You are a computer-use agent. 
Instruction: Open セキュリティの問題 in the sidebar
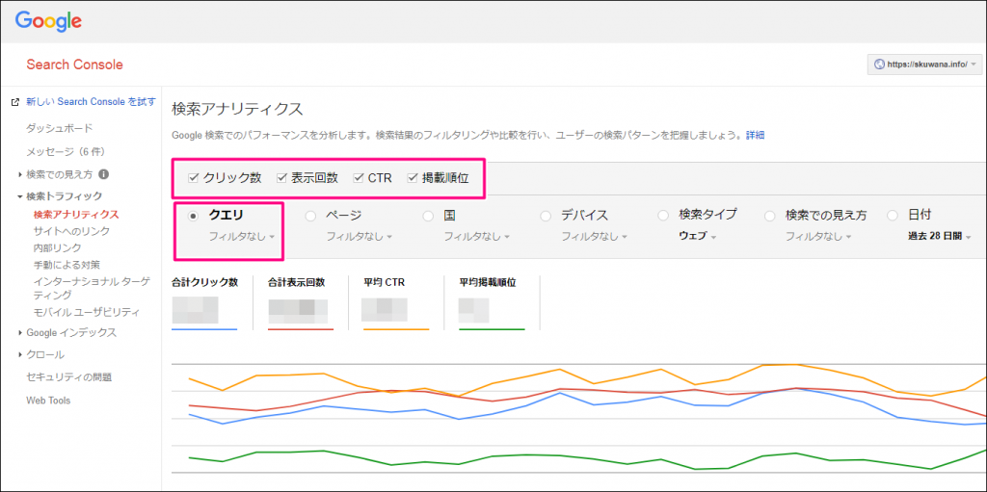coord(68,377)
